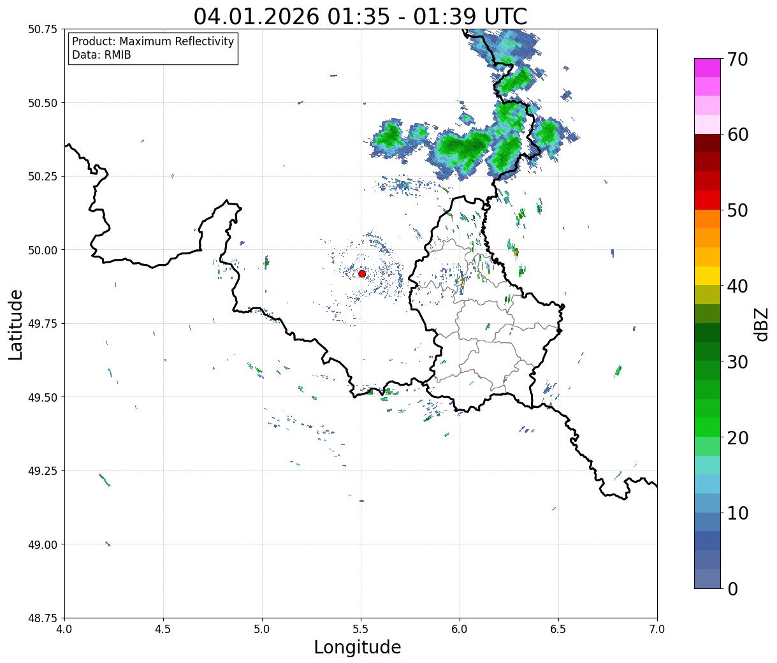Click the 49.25 latitude tick label

click(x=43, y=471)
